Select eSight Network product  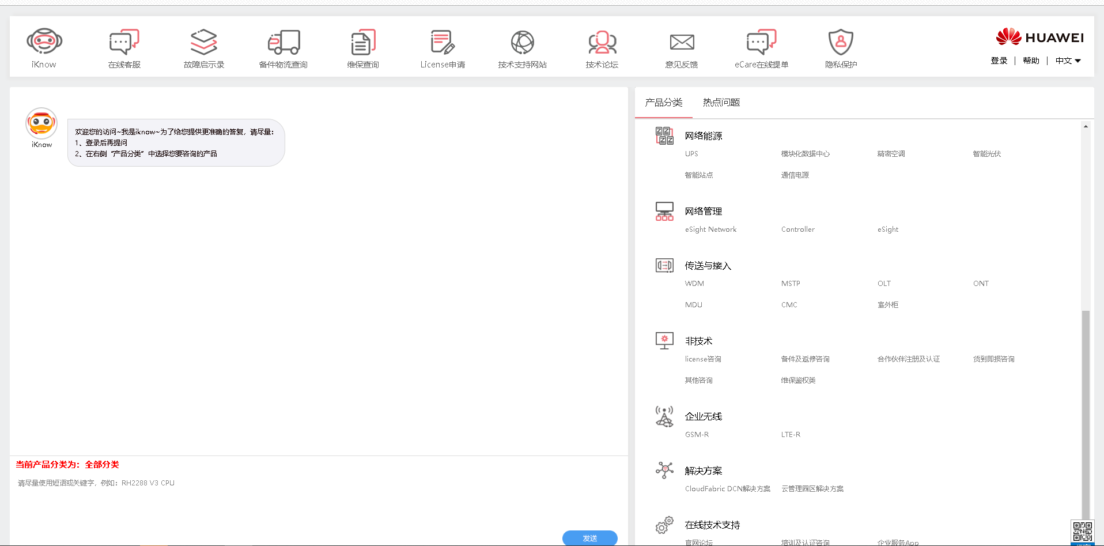[x=710, y=229]
